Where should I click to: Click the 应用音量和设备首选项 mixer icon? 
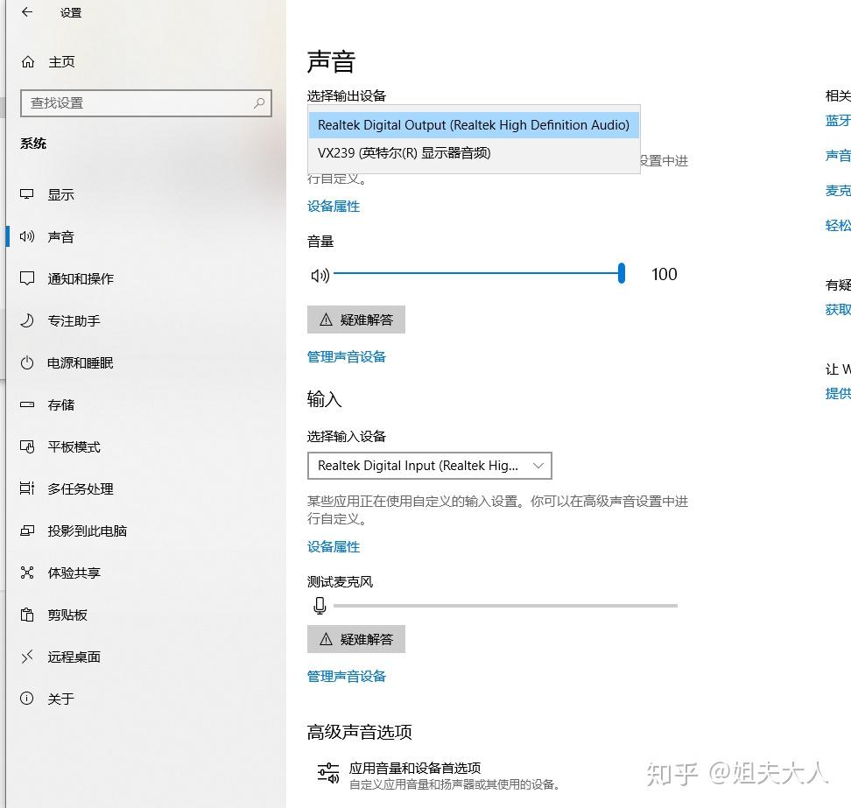coord(327,773)
